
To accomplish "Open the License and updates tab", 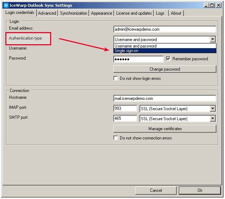I will coord(134,13).
